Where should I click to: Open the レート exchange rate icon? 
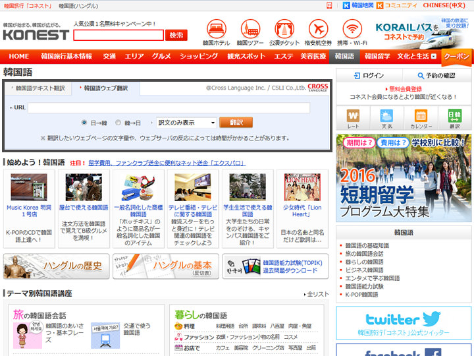click(x=353, y=117)
